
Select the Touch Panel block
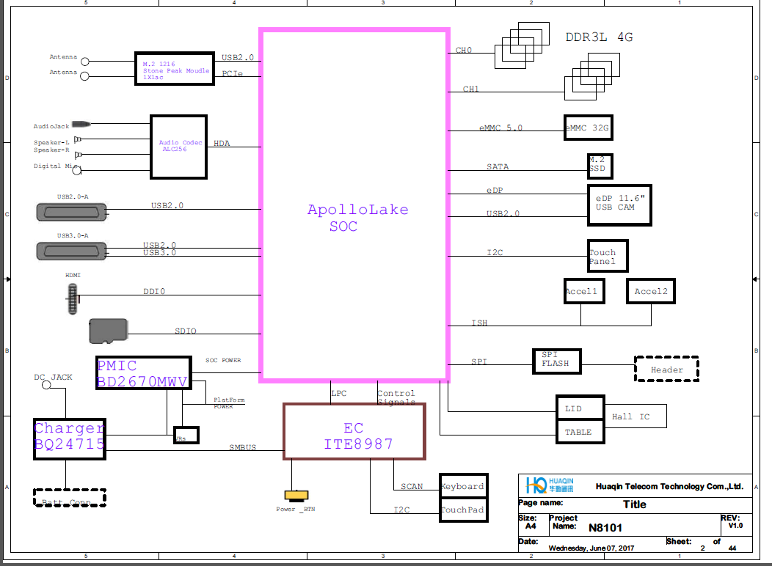point(608,256)
